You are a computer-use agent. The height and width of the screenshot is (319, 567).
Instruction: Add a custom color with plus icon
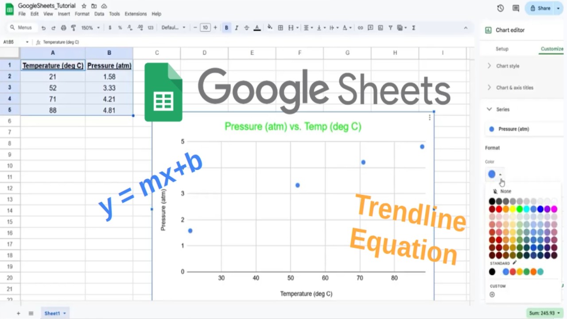point(492,294)
